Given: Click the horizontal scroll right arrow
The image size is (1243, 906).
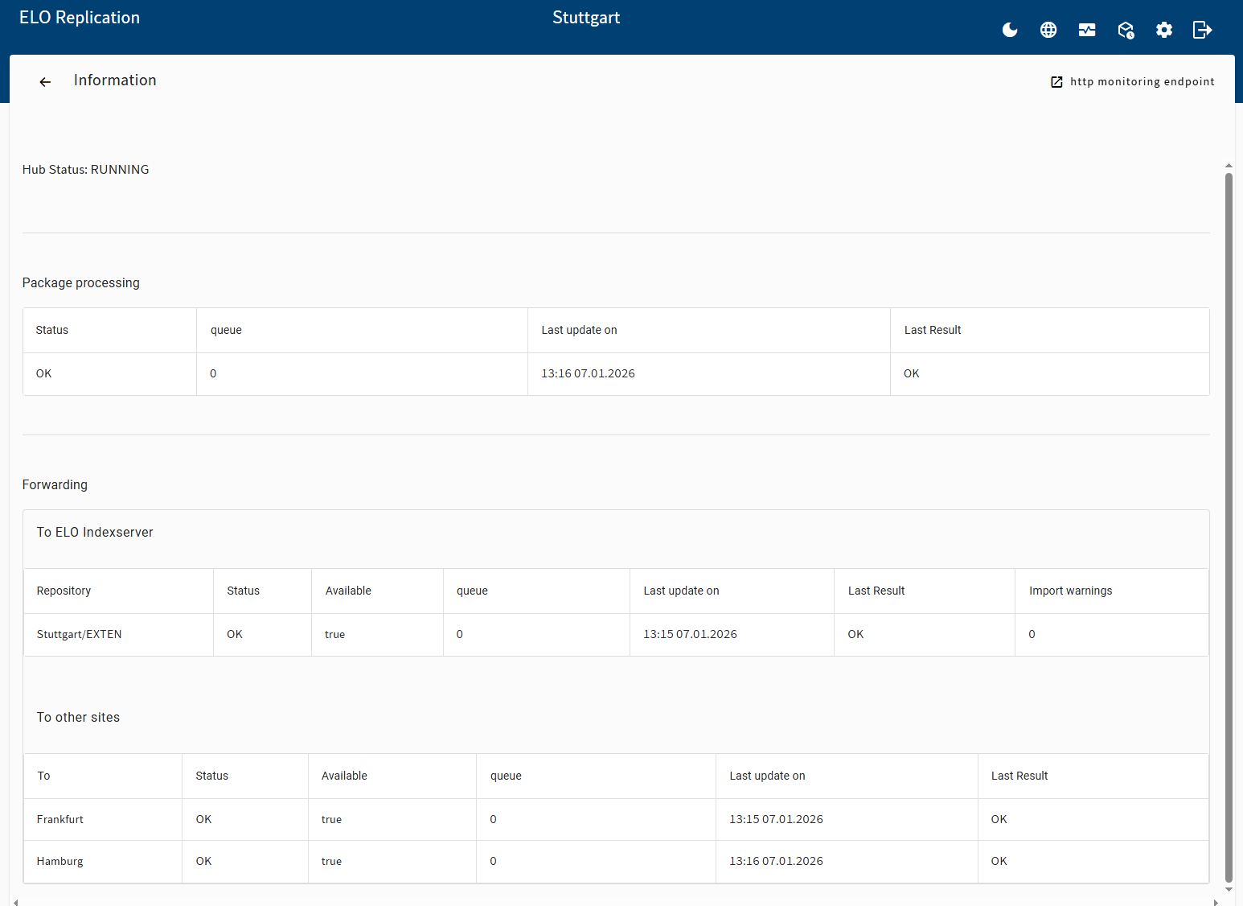Looking at the screenshot, I should coord(1215,902).
